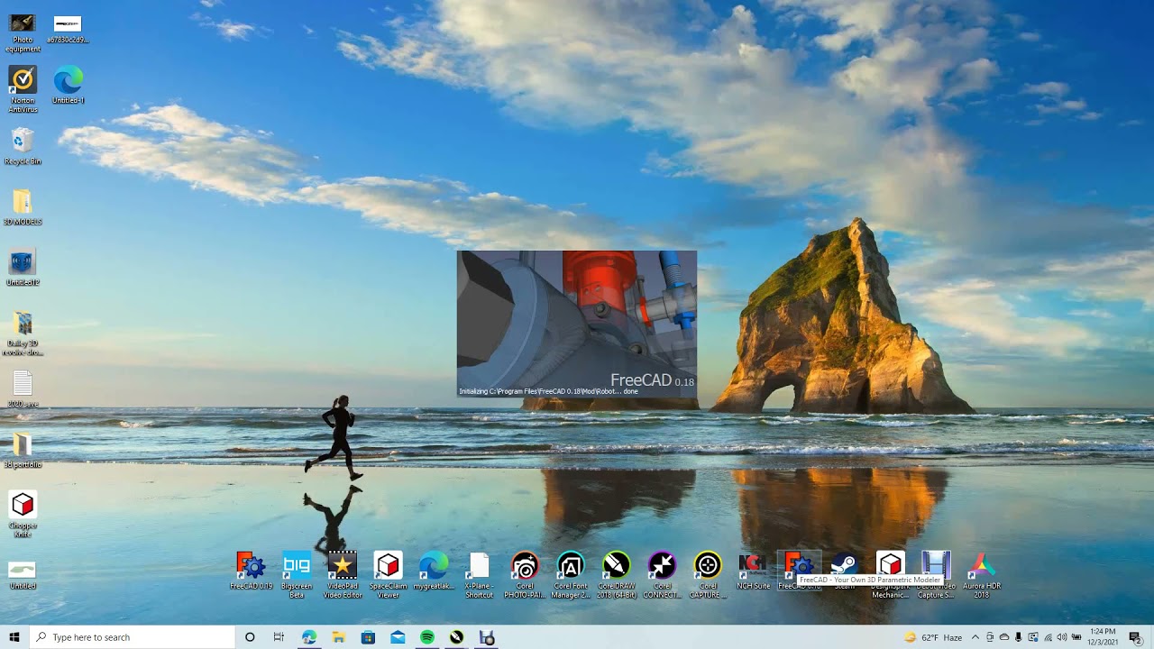Open the 62°F Haze weather widget
This screenshot has width=1154, height=649.
tap(934, 637)
